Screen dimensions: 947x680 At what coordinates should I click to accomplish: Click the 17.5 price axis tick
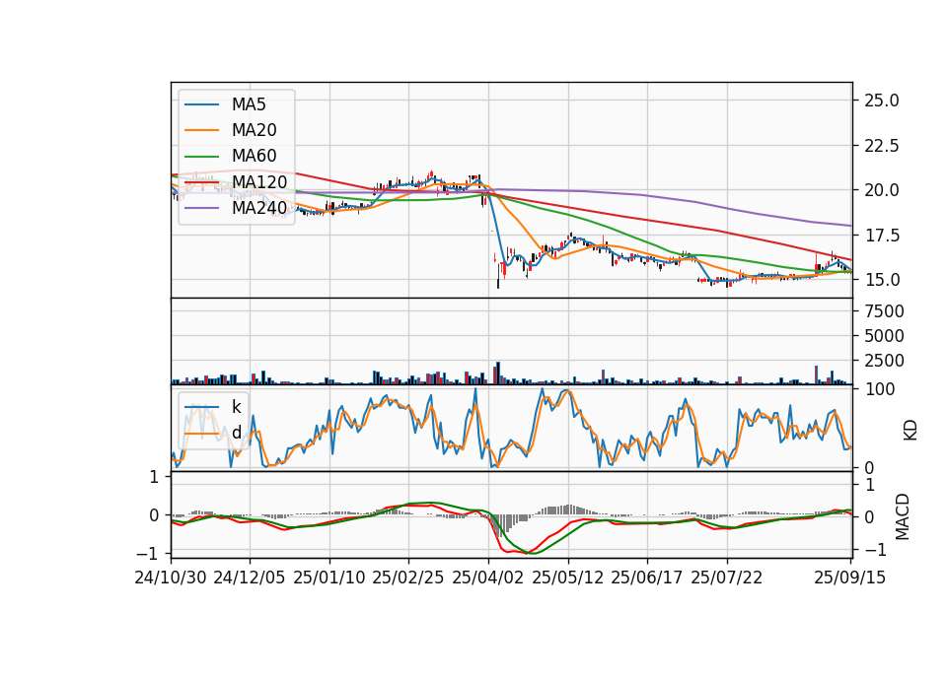point(882,236)
